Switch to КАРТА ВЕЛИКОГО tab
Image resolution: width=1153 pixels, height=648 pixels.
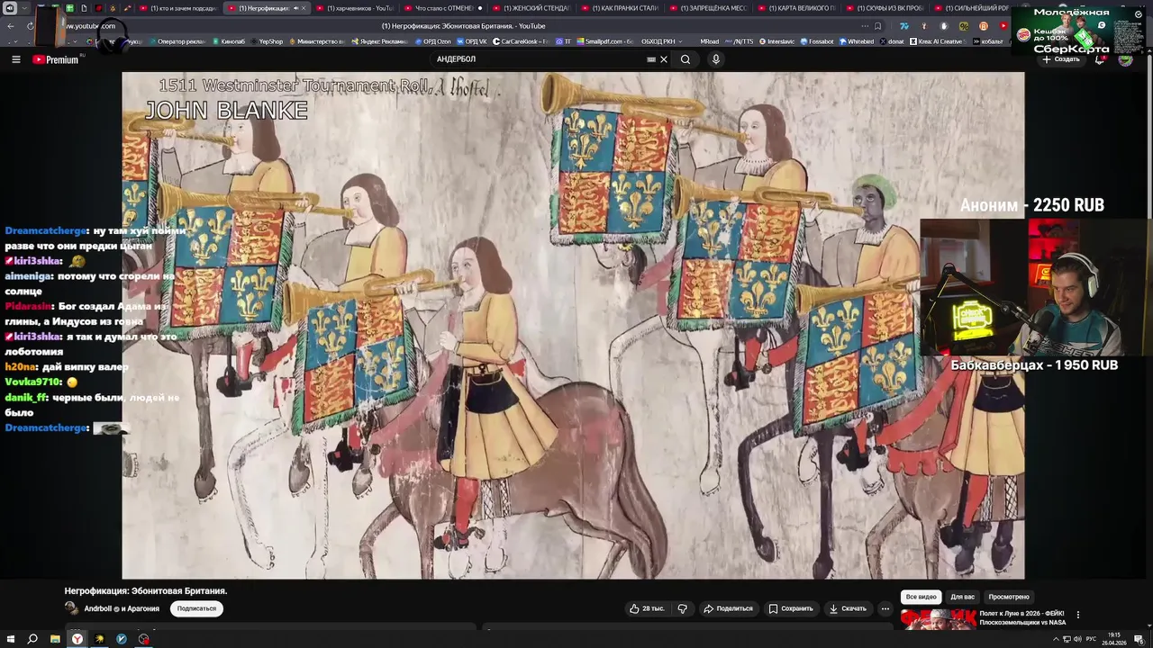tap(796, 8)
